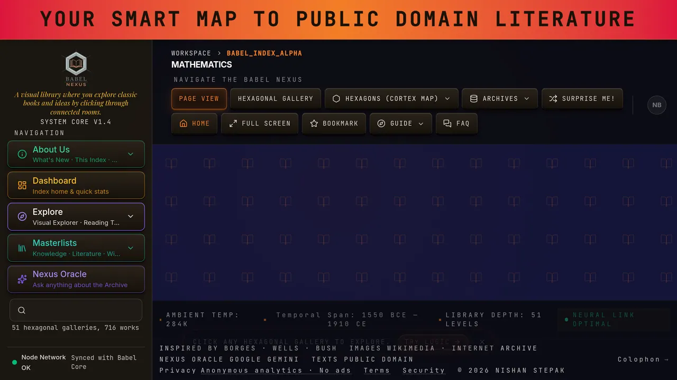The height and width of the screenshot is (380, 677).
Task: Open Anonymous analytics · No ads link
Action: pos(276,370)
